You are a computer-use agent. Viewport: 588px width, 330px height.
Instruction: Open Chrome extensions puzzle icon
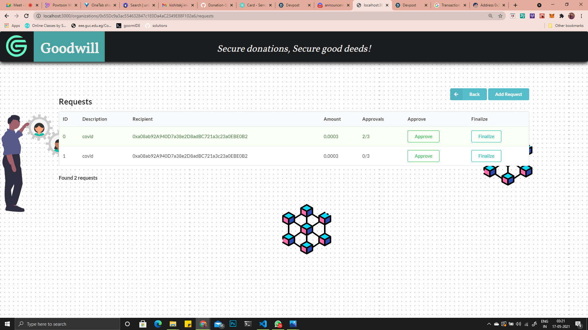pos(562,16)
